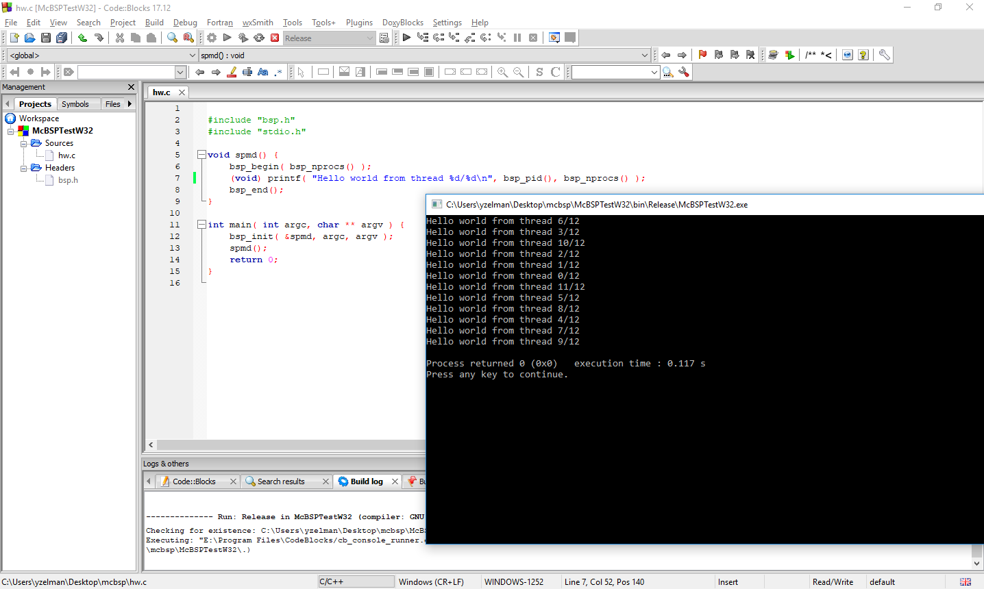Collapse the spmd function fold

point(201,155)
